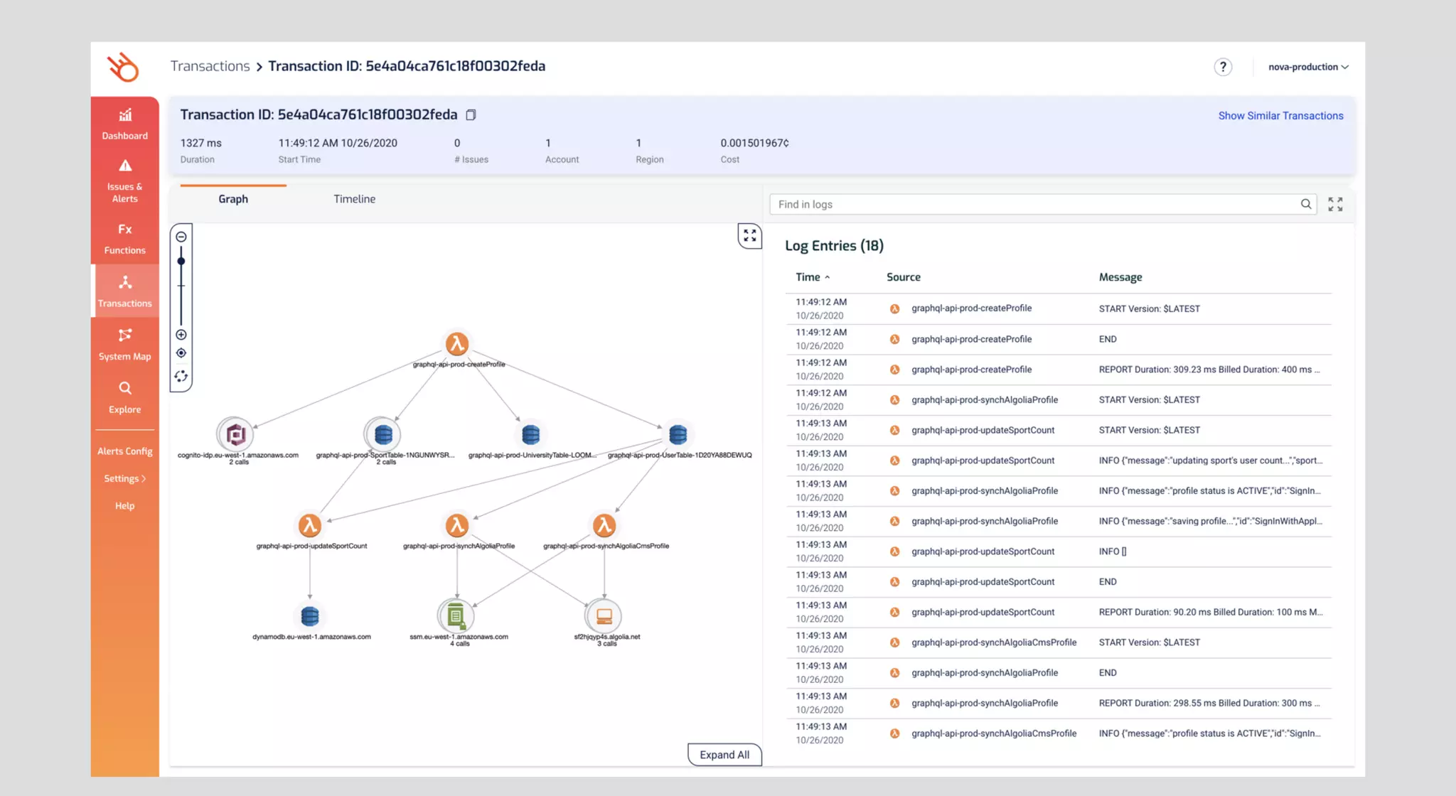This screenshot has height=796, width=1456.
Task: Reset graph layout with the rotate icon
Action: tap(181, 376)
